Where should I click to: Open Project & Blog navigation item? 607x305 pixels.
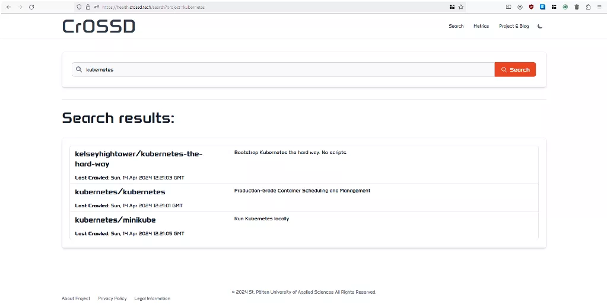coord(514,26)
